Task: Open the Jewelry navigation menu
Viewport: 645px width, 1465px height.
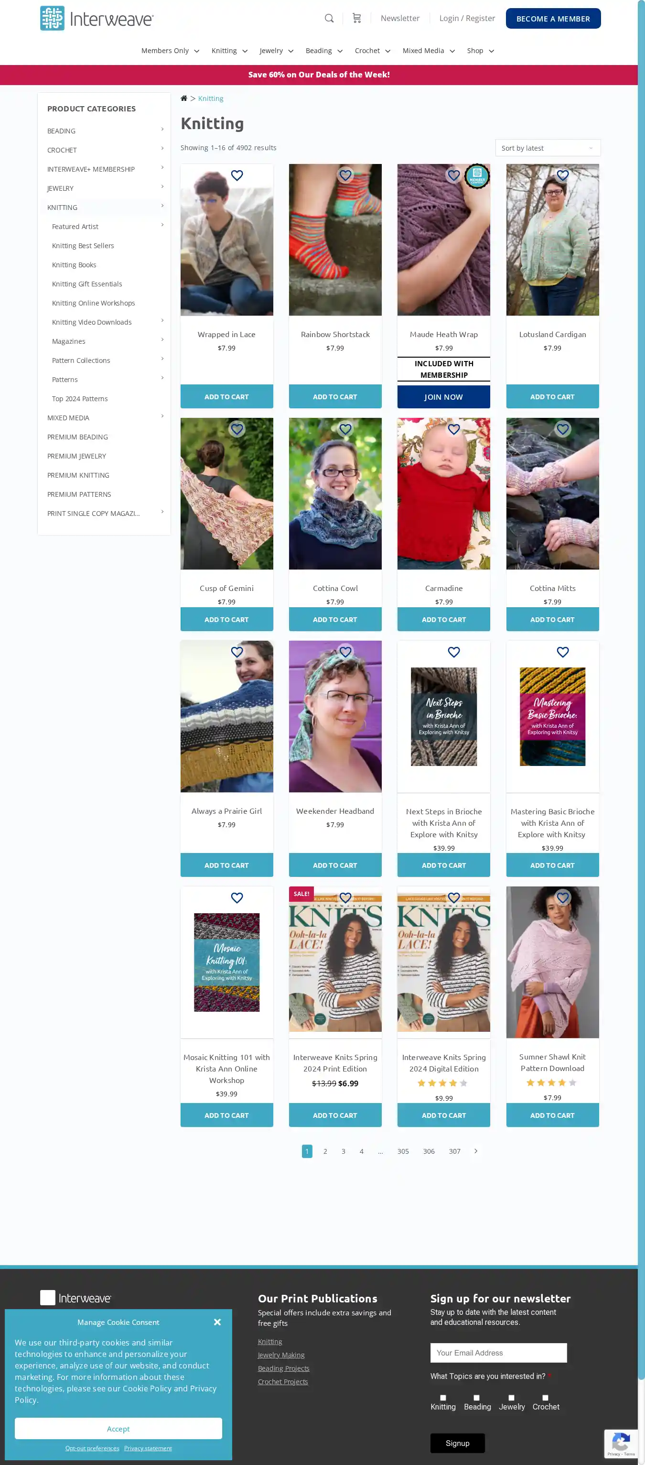Action: tap(276, 51)
